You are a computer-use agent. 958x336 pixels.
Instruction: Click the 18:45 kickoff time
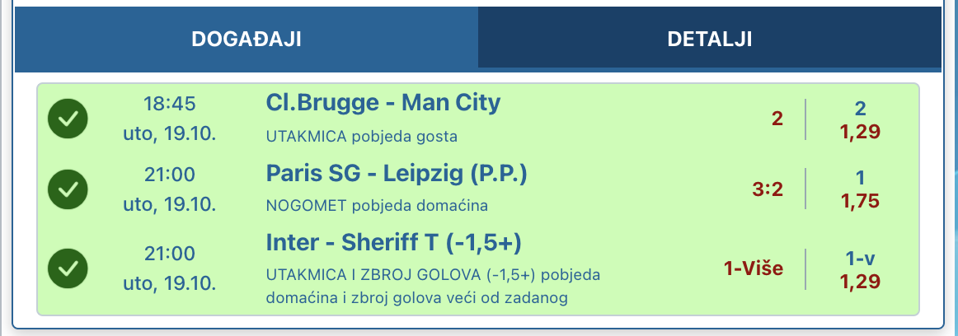click(169, 104)
